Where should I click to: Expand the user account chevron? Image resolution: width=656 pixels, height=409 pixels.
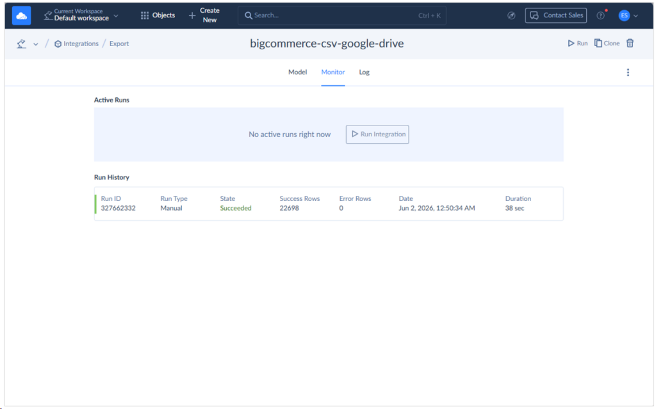pos(635,16)
